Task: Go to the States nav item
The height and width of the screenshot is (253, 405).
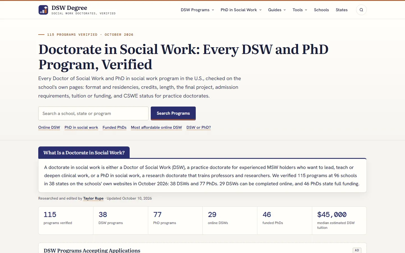Action: tap(342, 10)
